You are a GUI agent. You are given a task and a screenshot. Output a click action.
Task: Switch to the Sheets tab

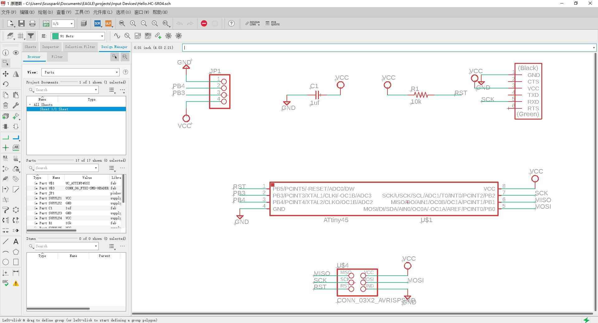[x=30, y=47]
